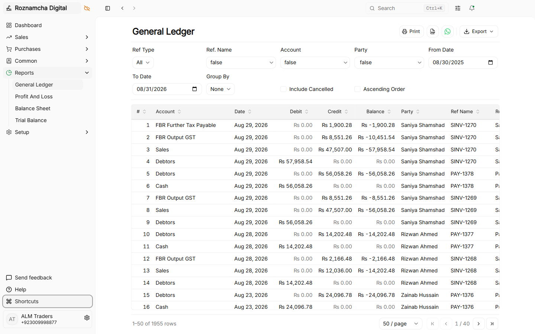Enable the Include Cancelled checkbox
The height and width of the screenshot is (334, 535).
tap(283, 89)
